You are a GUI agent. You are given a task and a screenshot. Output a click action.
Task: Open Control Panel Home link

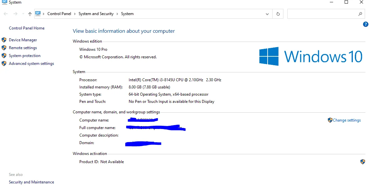pos(27,28)
